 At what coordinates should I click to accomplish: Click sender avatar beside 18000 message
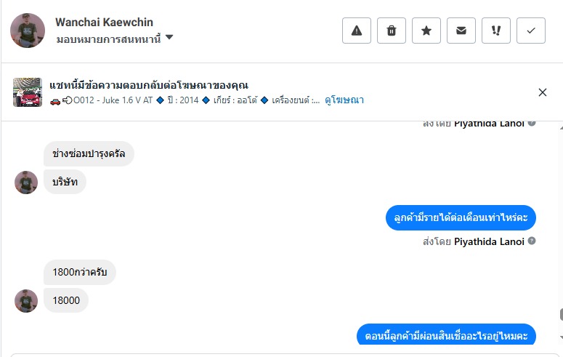click(x=26, y=301)
